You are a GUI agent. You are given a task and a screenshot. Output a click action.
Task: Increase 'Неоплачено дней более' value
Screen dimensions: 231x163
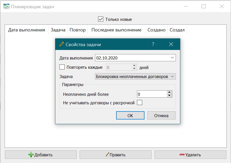pyautogui.click(x=169, y=92)
